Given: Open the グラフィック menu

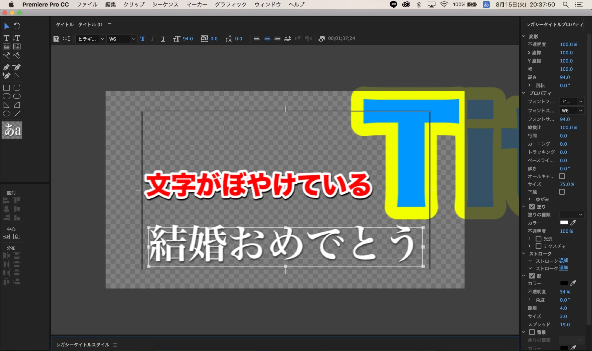Looking at the screenshot, I should point(231,5).
